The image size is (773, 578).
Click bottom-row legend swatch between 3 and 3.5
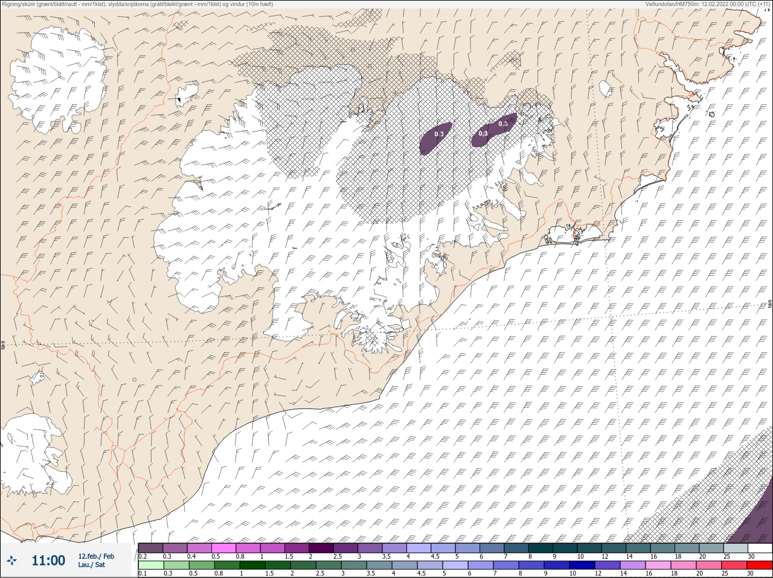[x=354, y=565]
